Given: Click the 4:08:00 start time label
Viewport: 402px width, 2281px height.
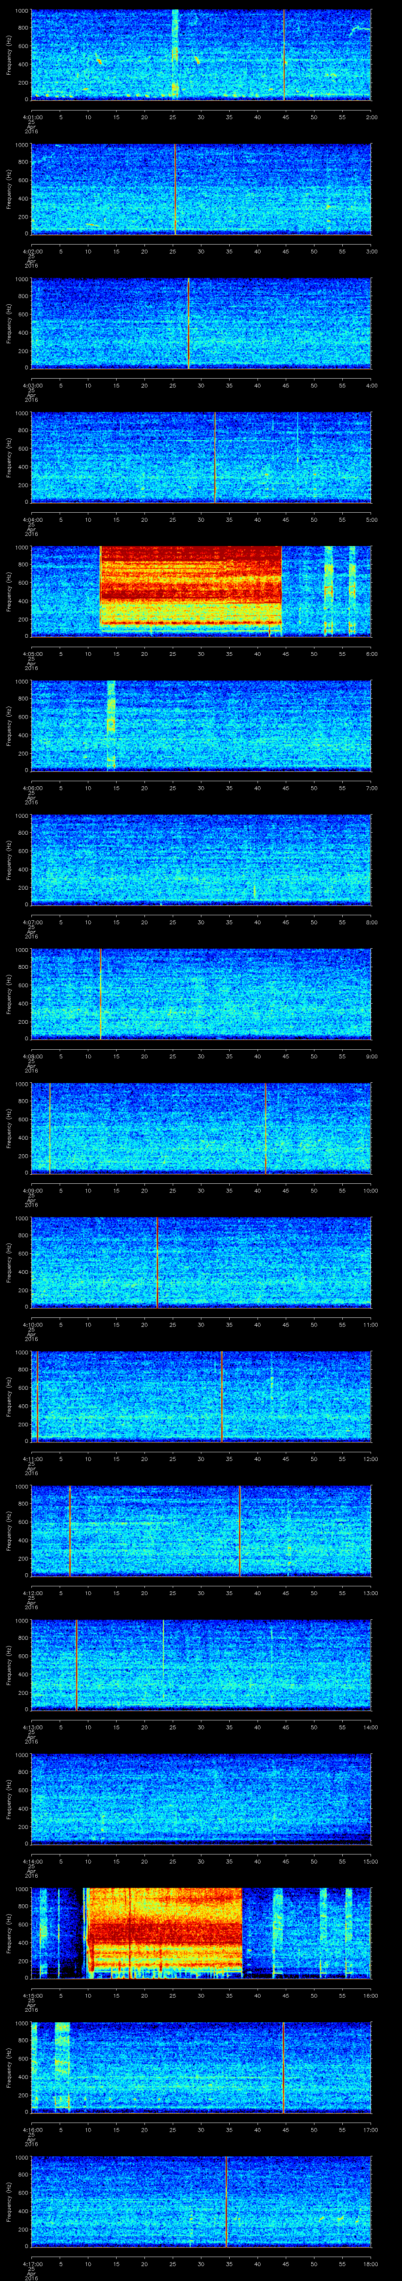Looking at the screenshot, I should [x=32, y=1056].
